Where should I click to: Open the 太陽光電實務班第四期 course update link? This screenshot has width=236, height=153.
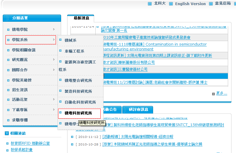(158, 56)
